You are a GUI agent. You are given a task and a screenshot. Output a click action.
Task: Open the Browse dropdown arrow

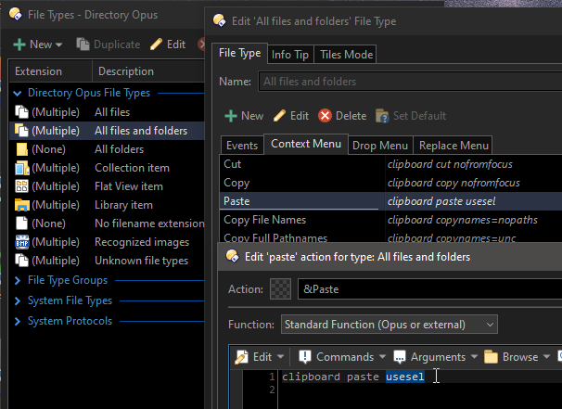tap(546, 357)
